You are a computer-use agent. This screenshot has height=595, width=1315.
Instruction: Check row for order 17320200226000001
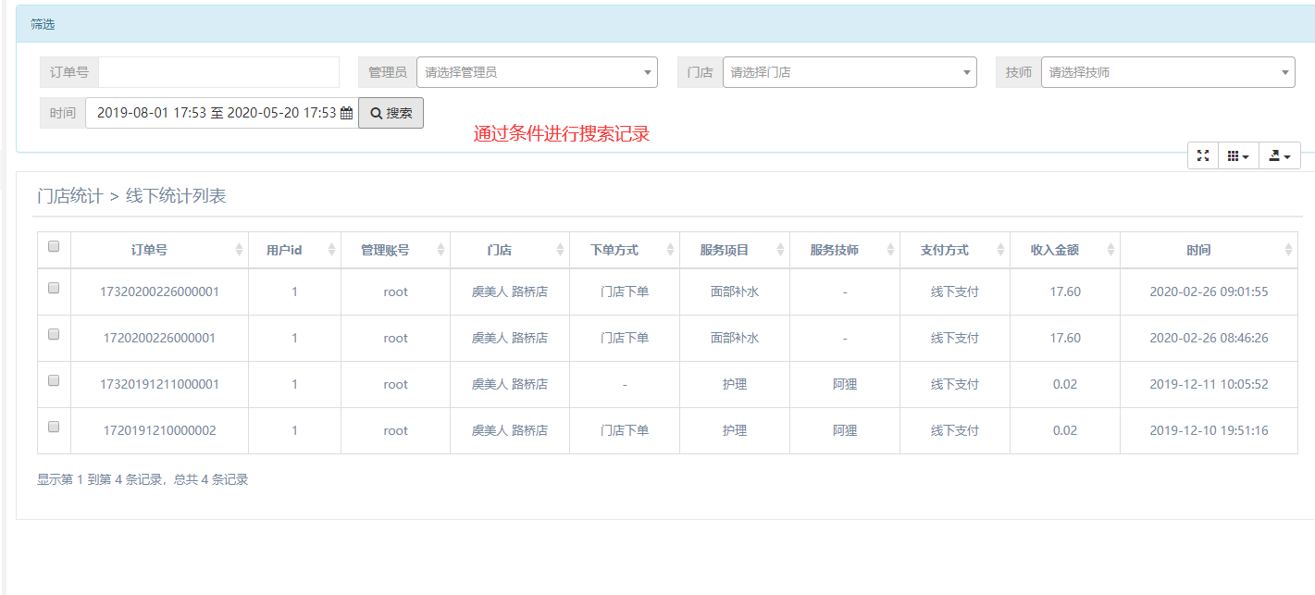click(x=54, y=288)
